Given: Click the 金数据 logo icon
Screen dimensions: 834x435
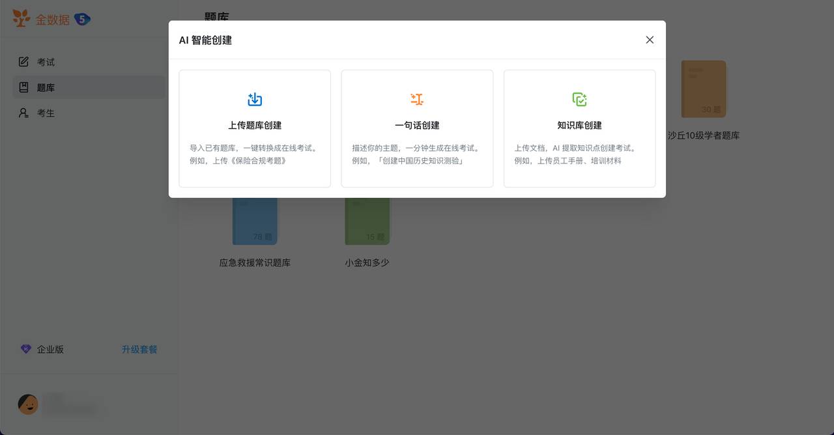Looking at the screenshot, I should pyautogui.click(x=20, y=18).
